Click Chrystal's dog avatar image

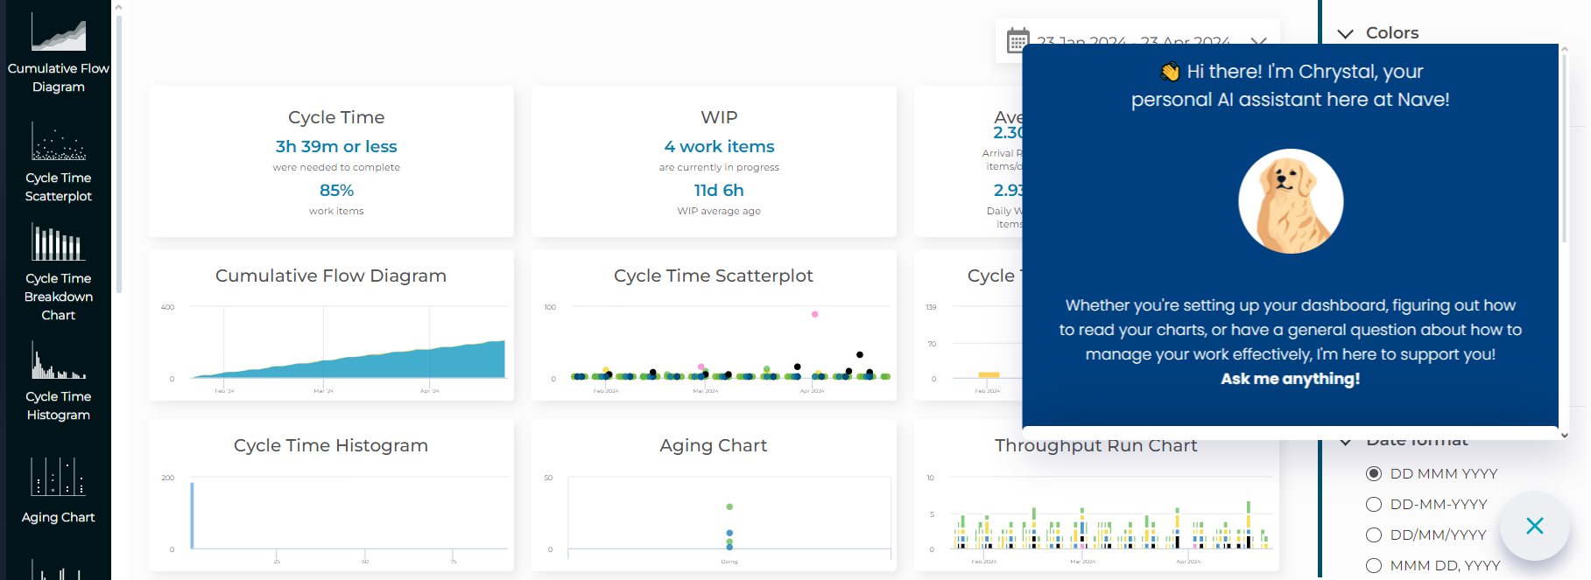point(1290,201)
